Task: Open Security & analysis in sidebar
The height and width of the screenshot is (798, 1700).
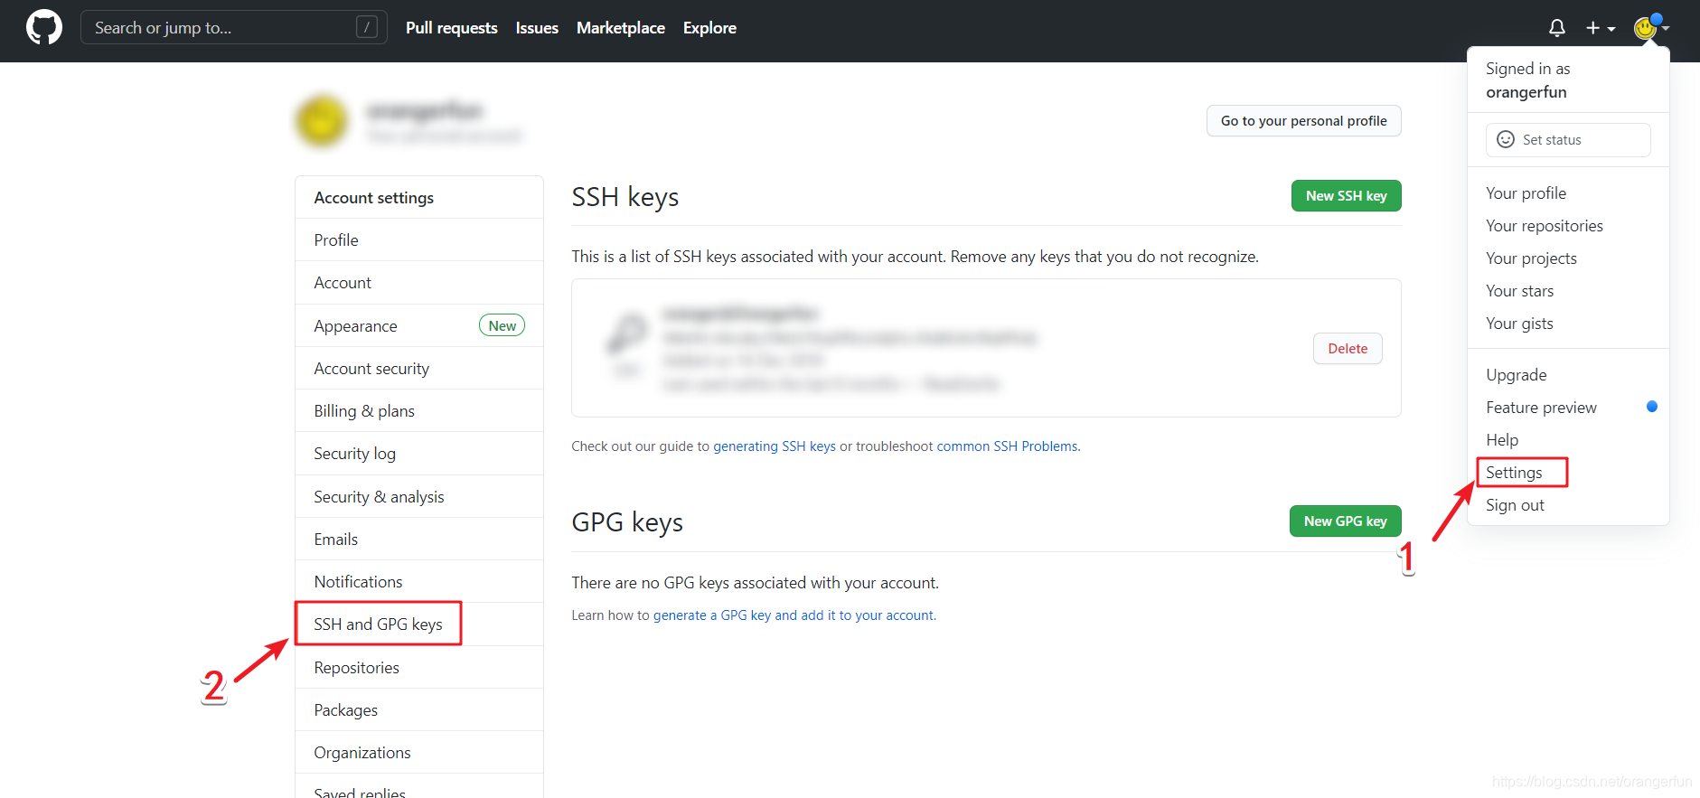Action: [x=419, y=497]
